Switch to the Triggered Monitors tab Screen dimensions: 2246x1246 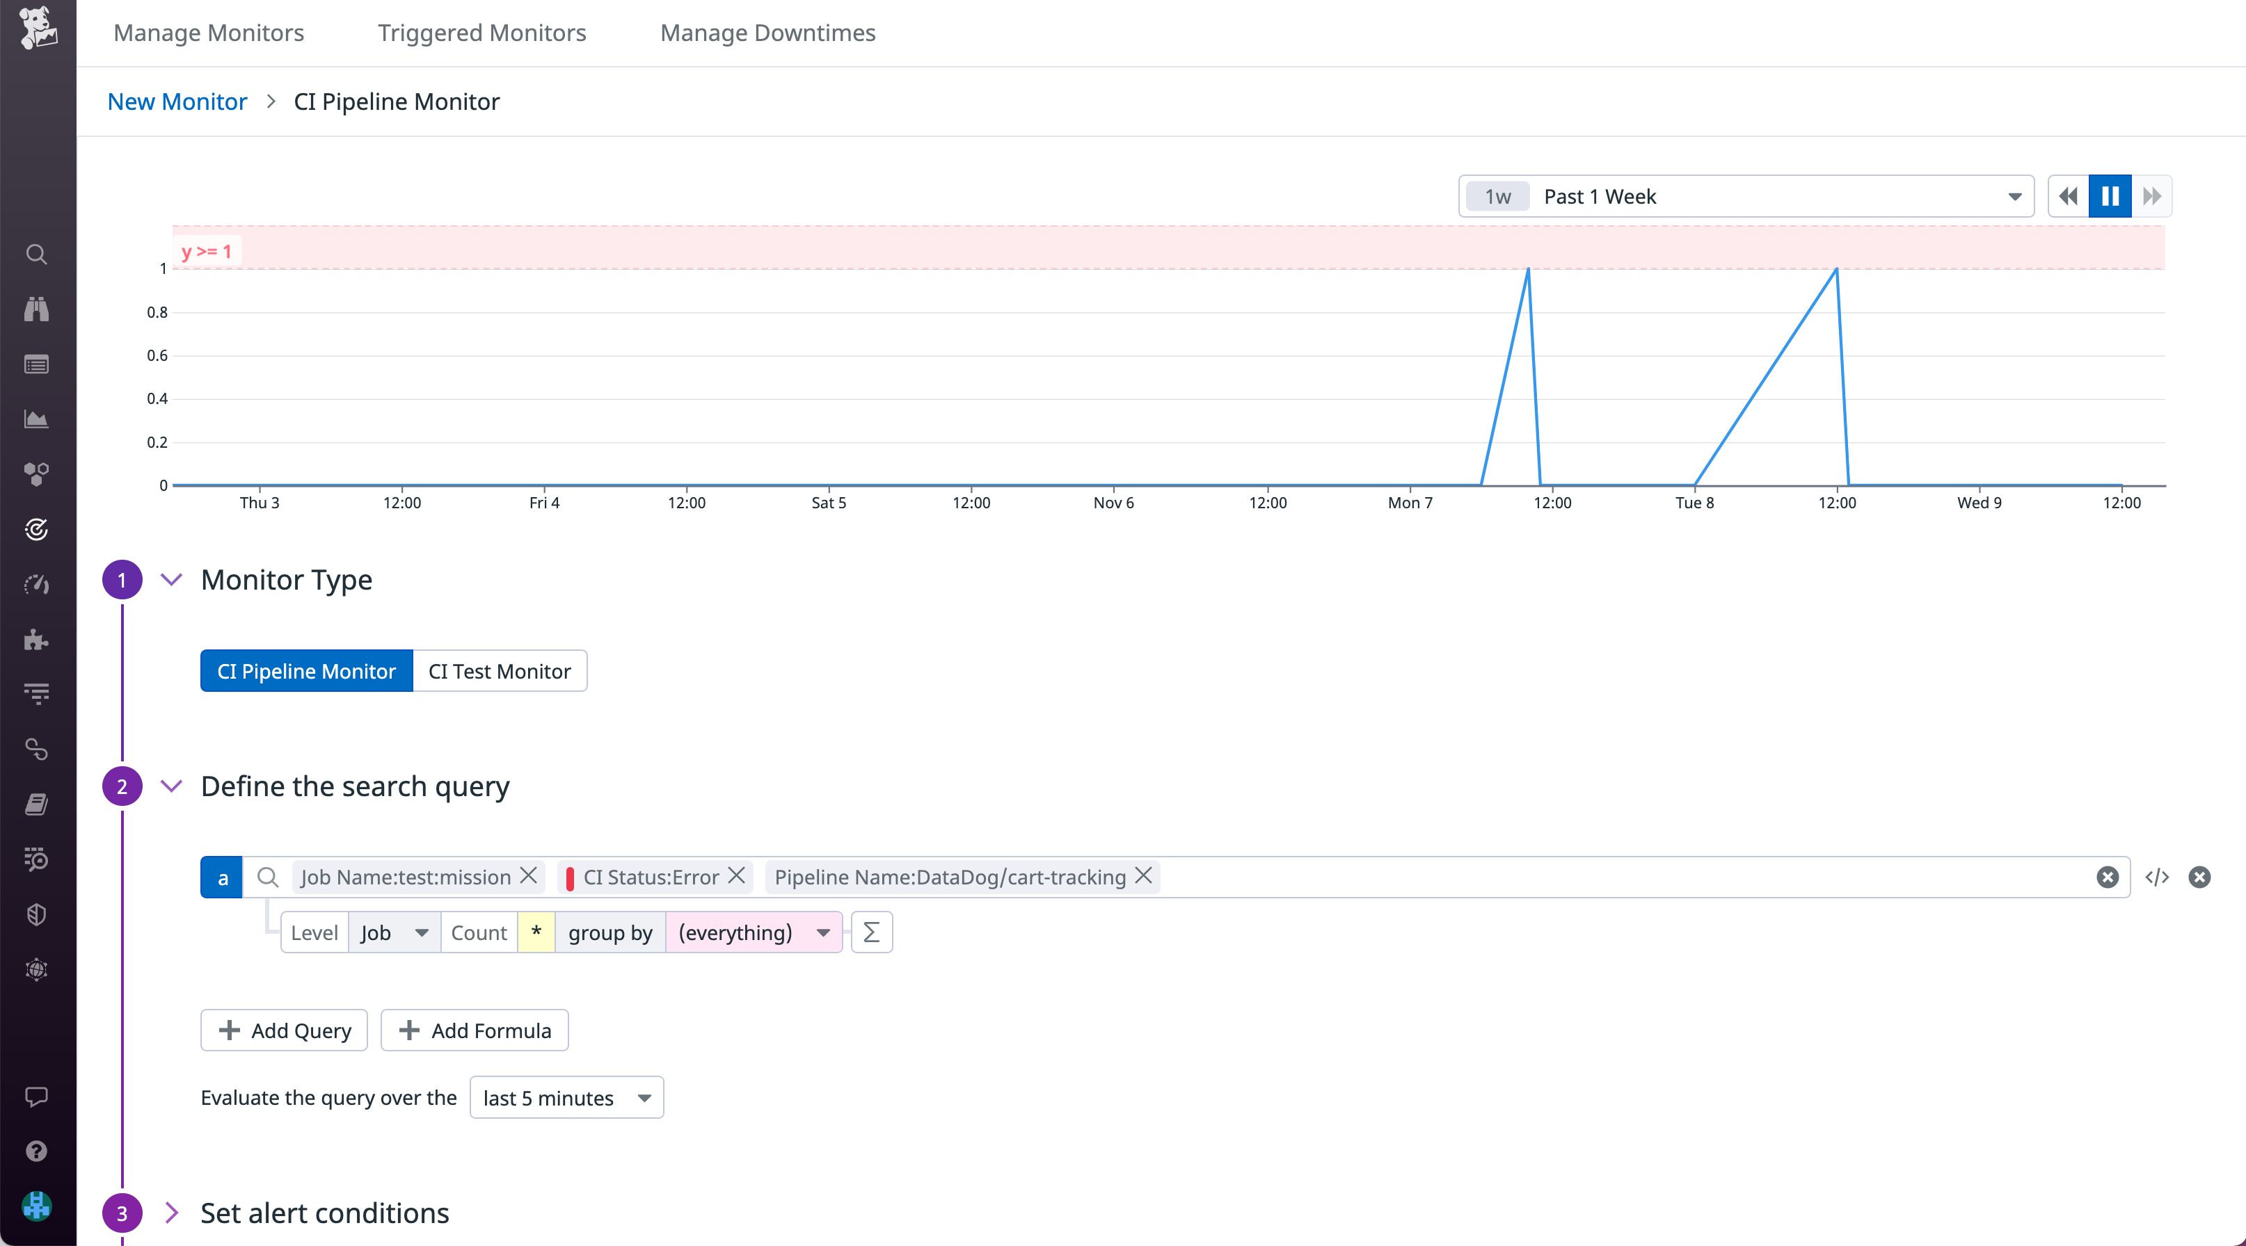[x=481, y=32]
